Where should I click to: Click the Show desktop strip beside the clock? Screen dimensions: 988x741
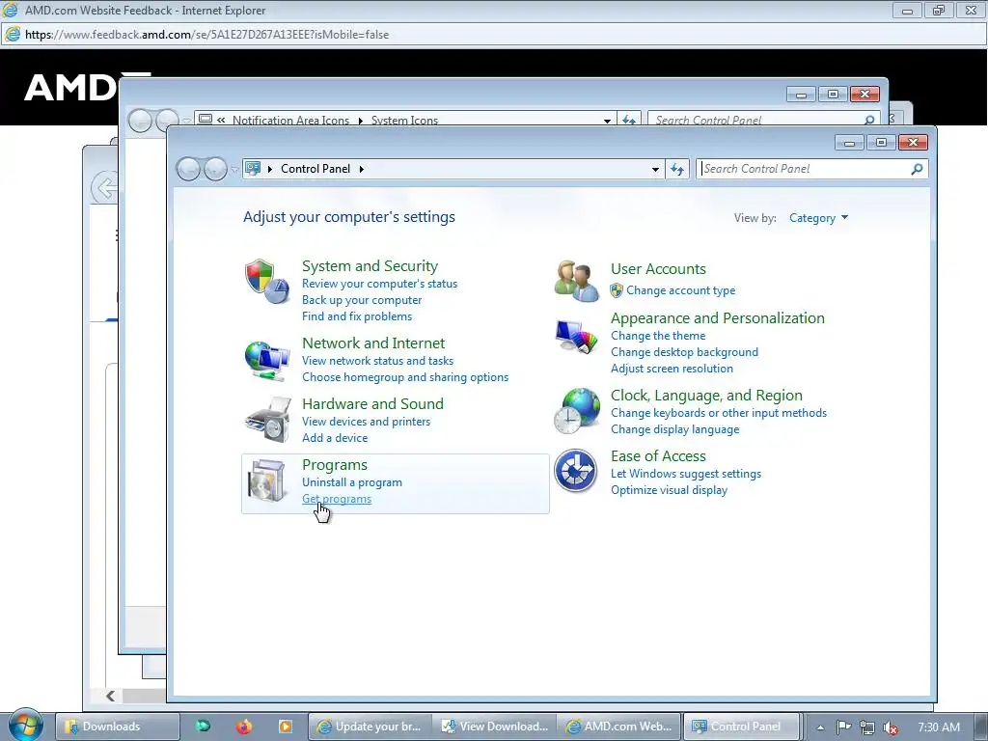(981, 727)
